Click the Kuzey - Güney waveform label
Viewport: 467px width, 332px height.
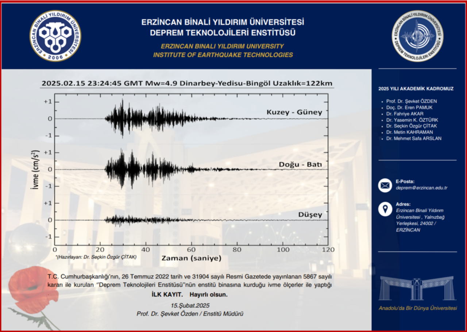click(x=294, y=112)
